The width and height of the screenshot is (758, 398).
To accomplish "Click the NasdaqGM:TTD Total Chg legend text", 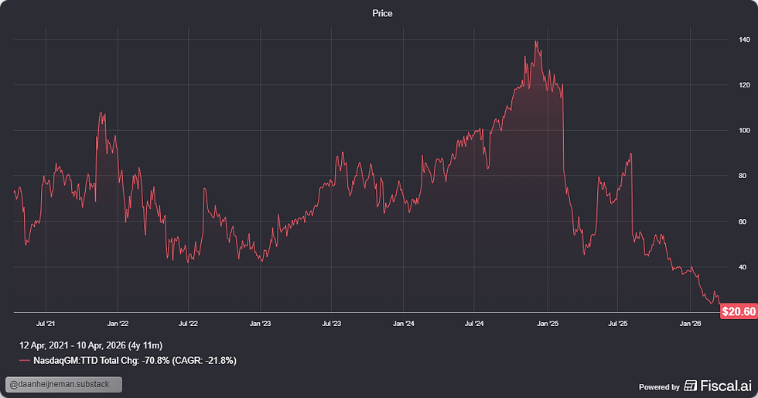I will point(135,361).
